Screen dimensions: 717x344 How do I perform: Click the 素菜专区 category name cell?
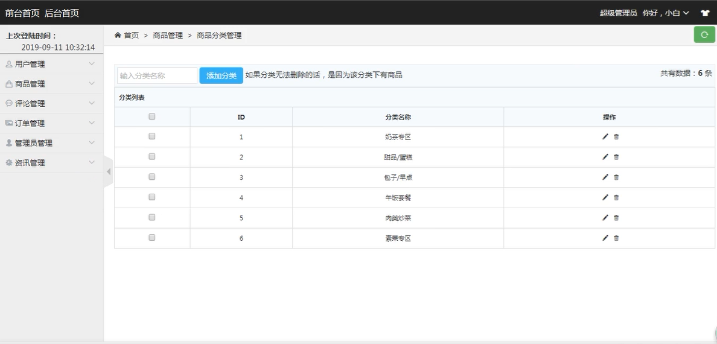tap(398, 238)
